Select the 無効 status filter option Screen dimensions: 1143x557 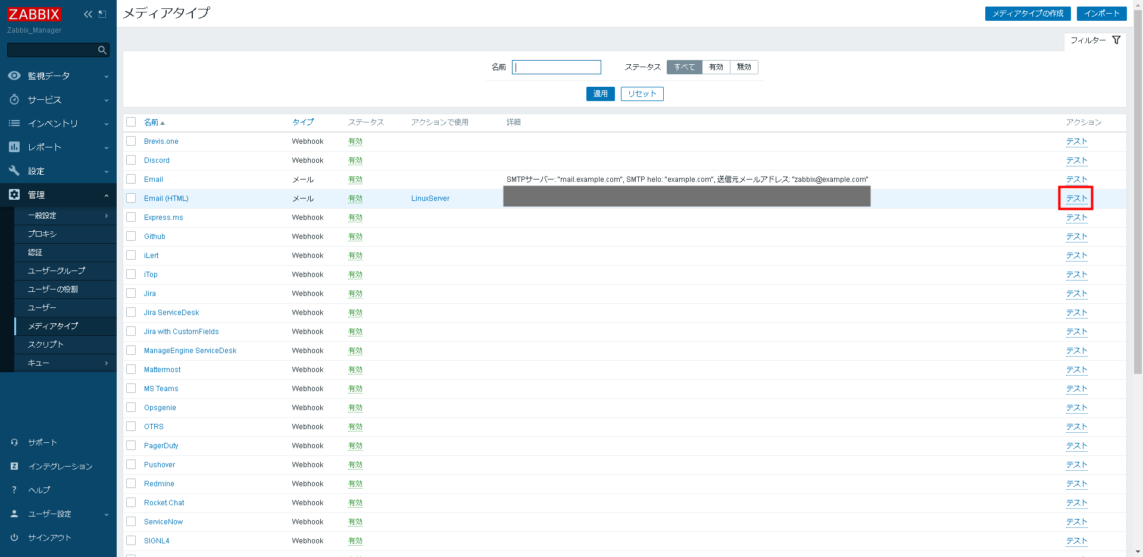744,67
